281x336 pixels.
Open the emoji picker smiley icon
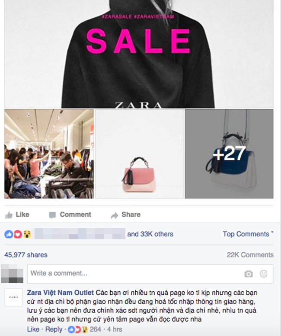263,274
